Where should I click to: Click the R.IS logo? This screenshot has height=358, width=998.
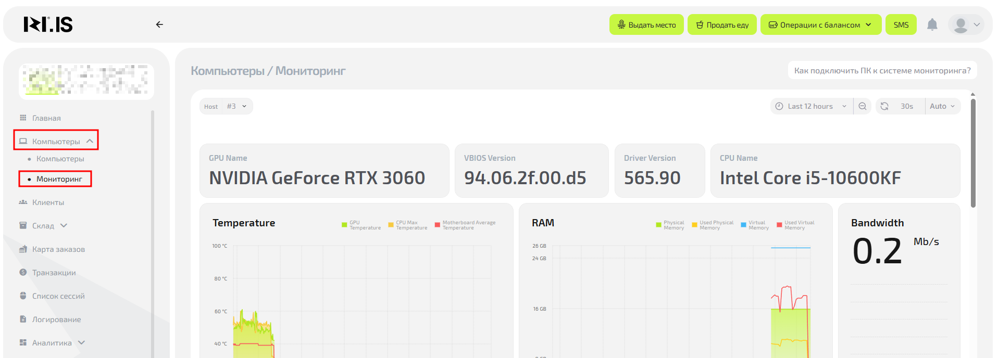point(48,24)
